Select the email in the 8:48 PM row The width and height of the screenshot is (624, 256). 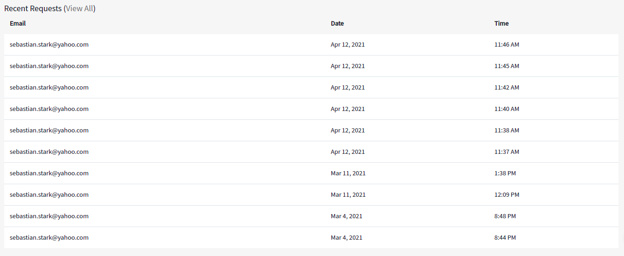[49, 216]
